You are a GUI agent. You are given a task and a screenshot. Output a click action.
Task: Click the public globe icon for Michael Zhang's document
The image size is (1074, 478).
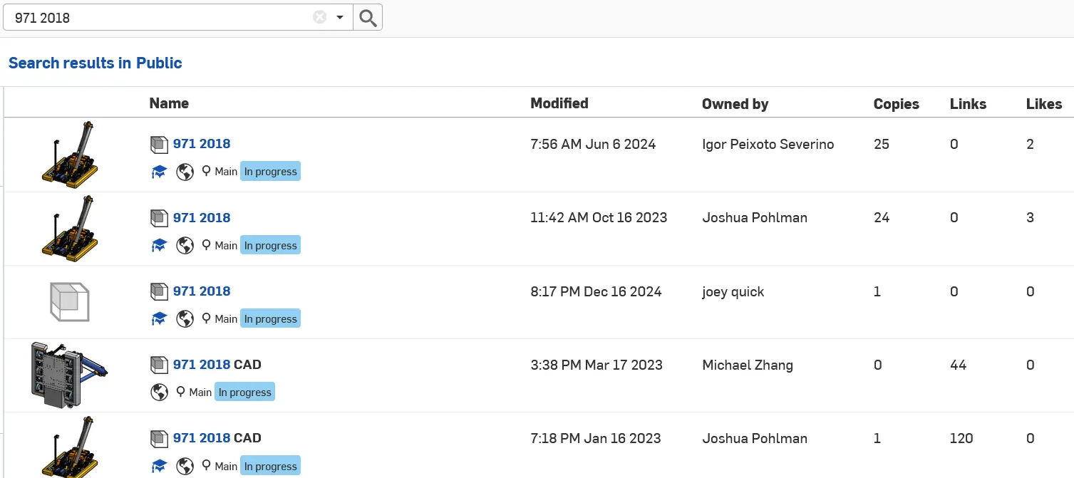[x=159, y=393]
